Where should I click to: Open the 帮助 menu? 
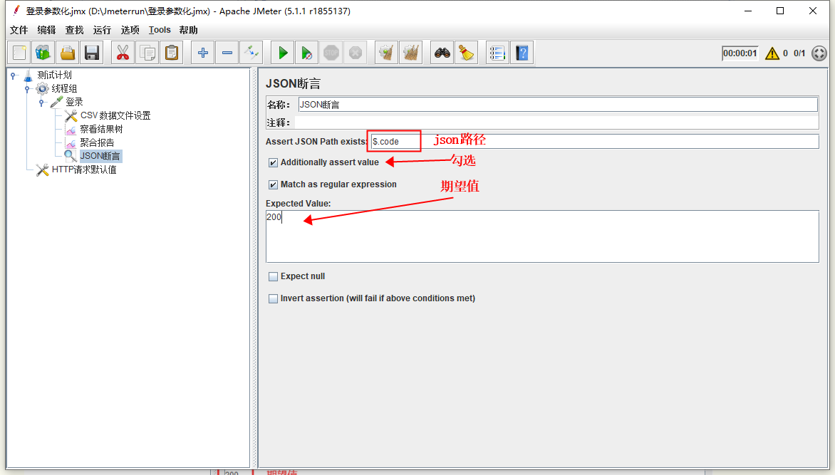point(188,30)
